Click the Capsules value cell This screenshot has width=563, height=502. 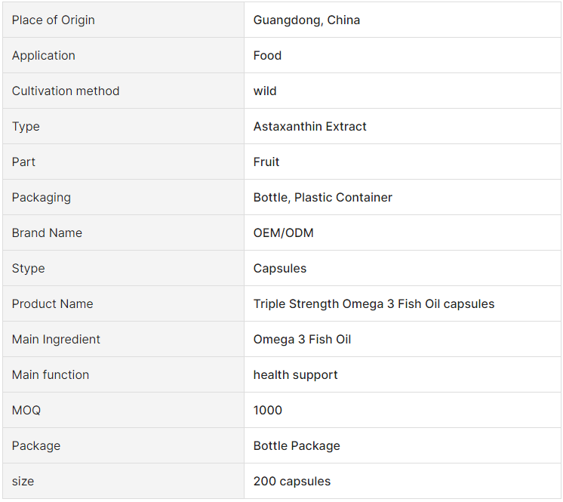point(402,268)
